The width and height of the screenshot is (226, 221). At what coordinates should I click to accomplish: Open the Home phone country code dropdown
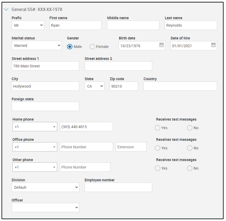[x=34, y=127]
